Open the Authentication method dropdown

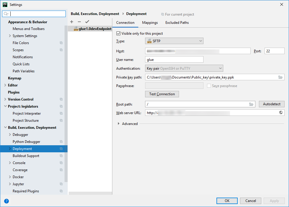[x=184, y=68]
